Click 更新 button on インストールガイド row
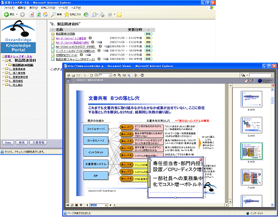279x217 pixels. coord(148,50)
